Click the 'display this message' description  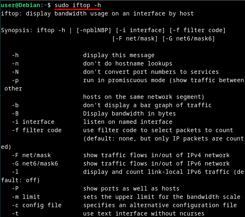pos(119,55)
